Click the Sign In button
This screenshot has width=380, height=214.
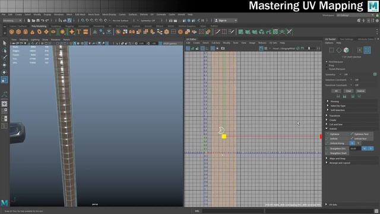coord(226,21)
